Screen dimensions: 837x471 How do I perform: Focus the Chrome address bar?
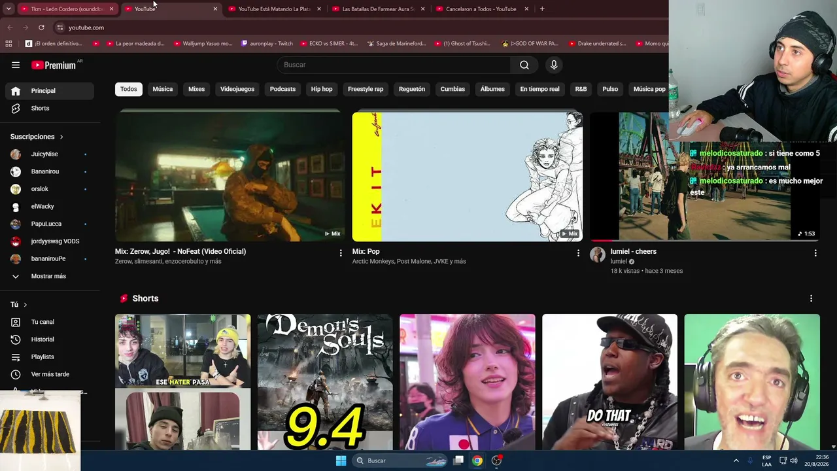point(360,27)
